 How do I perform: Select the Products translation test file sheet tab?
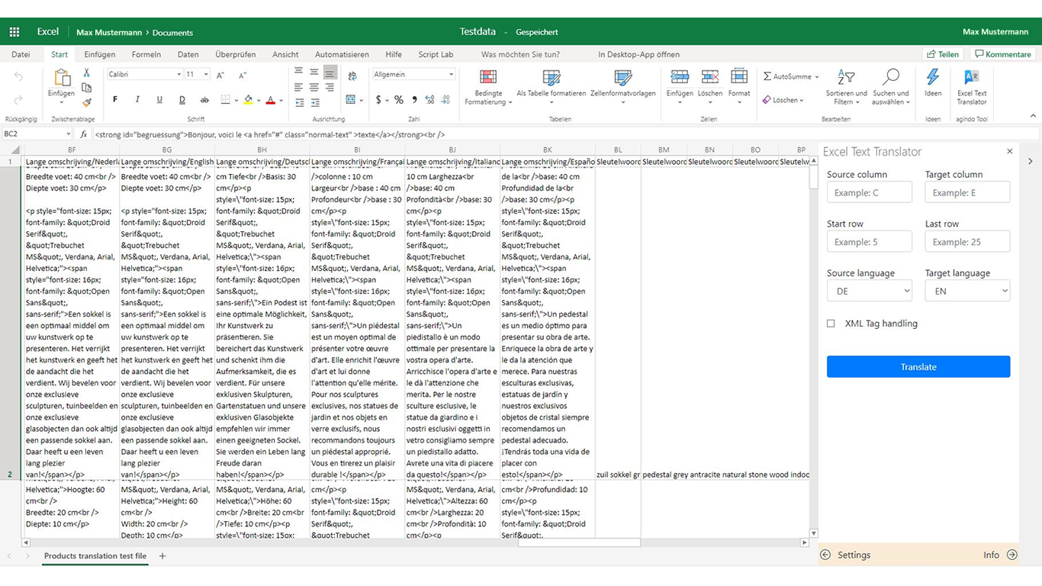[x=95, y=556]
